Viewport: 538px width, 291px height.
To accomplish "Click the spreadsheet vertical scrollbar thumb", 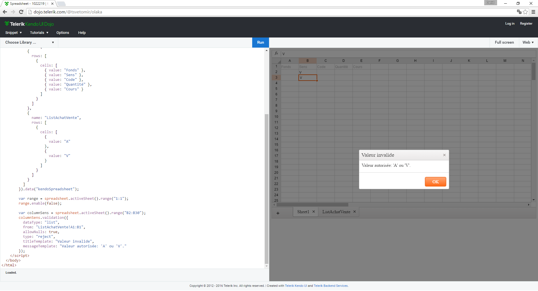I will [x=534, y=71].
